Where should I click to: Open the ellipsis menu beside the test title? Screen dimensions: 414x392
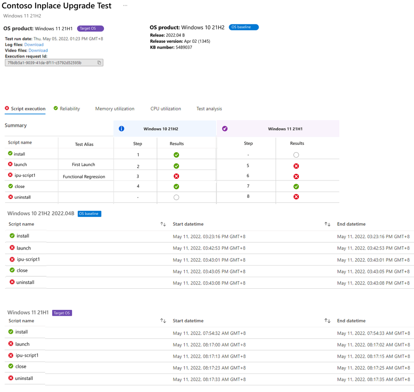click(x=125, y=5)
